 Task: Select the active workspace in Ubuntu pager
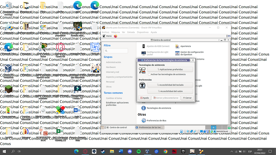click(213, 128)
